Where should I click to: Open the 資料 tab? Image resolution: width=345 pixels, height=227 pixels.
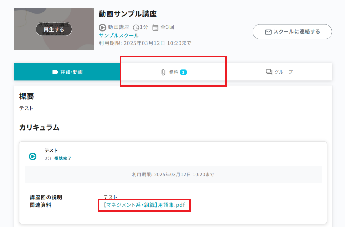(x=173, y=72)
